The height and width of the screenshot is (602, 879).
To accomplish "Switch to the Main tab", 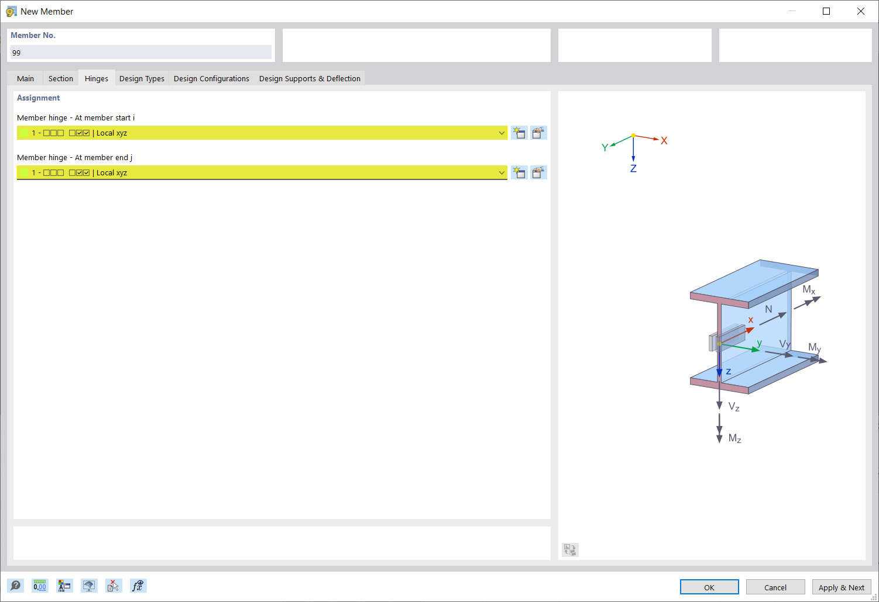I will pyautogui.click(x=25, y=78).
